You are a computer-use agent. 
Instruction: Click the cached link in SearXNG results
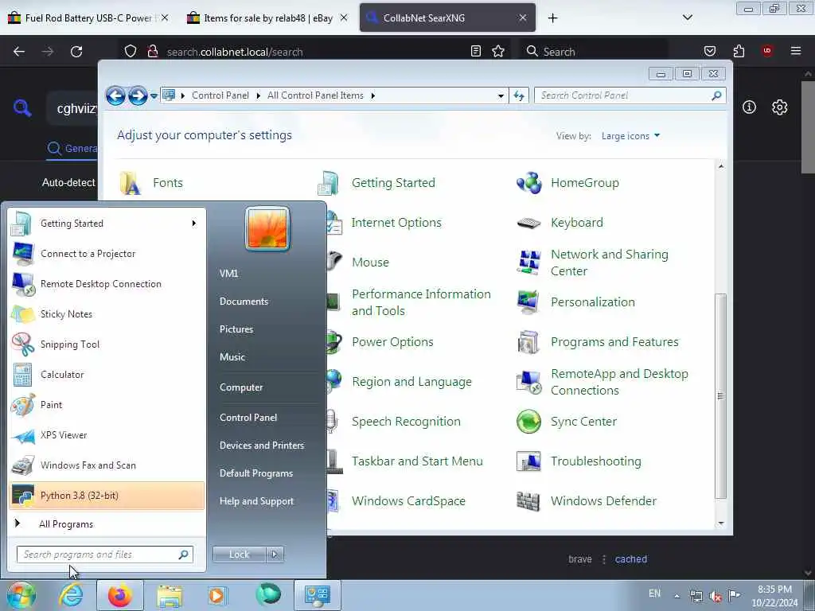coord(631,559)
